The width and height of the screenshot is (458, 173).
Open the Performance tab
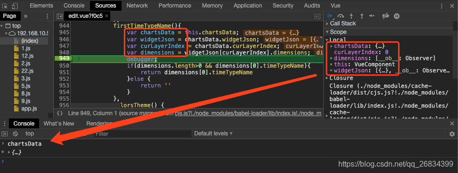click(x=175, y=6)
